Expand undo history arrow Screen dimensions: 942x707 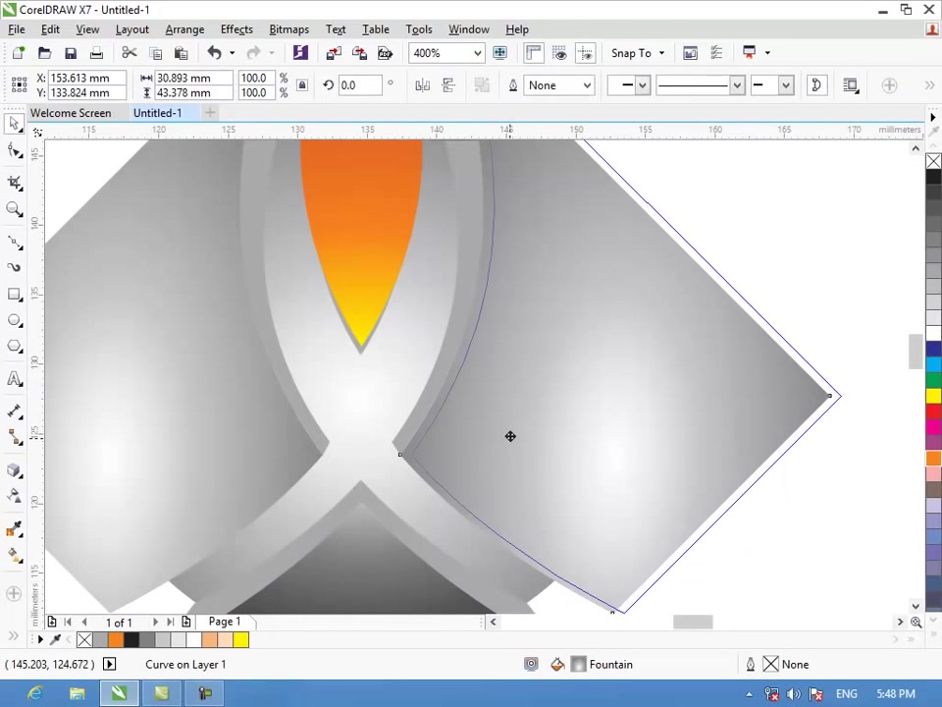click(x=232, y=53)
